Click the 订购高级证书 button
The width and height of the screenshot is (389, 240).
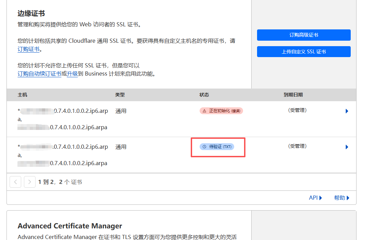[x=304, y=35]
